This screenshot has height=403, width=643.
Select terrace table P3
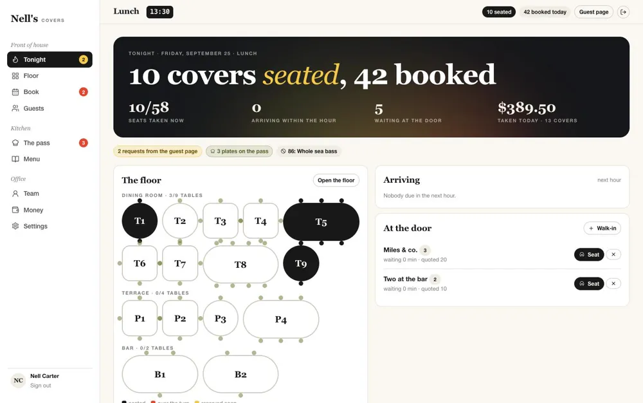[220, 318]
